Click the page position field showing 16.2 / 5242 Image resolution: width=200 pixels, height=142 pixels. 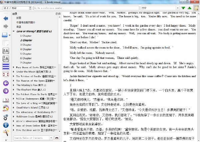tap(16, 8)
